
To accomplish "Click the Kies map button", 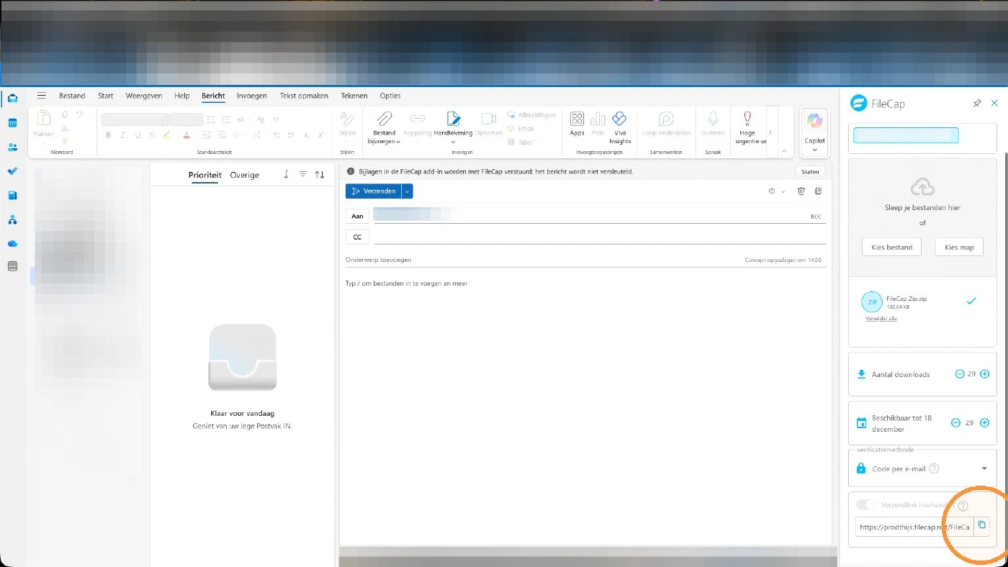I will (959, 247).
